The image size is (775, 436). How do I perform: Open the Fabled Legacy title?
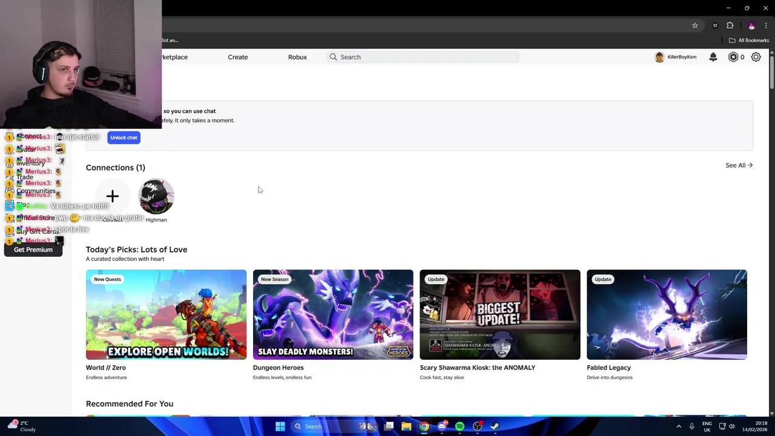[608, 368]
